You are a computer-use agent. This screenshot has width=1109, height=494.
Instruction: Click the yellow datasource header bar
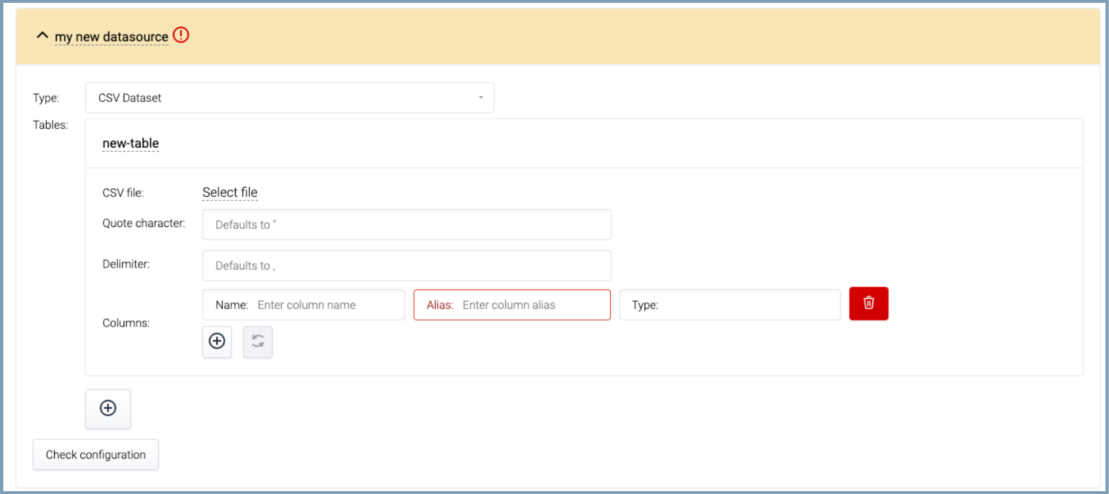[x=614, y=37]
